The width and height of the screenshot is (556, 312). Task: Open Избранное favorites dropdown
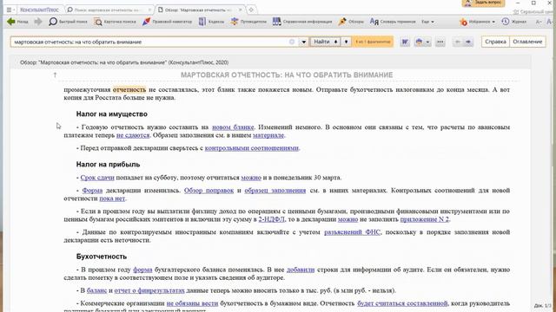click(477, 22)
